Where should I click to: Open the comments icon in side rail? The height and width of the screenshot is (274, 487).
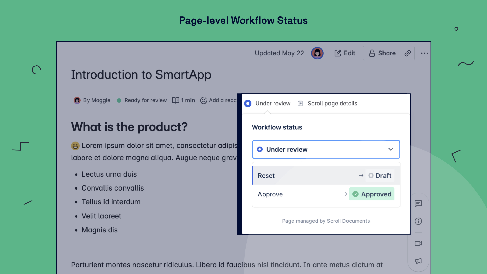418,203
